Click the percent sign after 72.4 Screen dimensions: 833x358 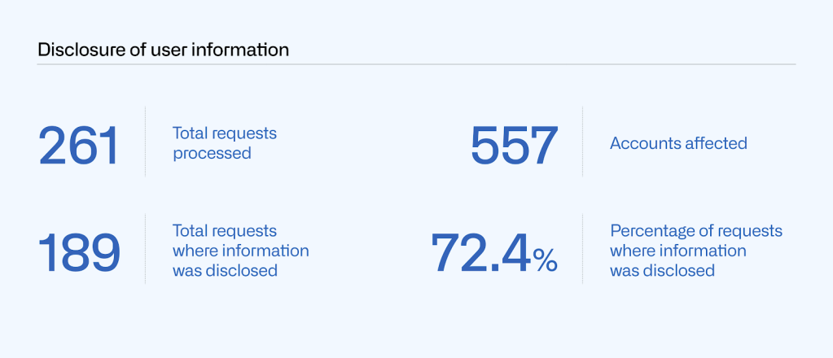pyautogui.click(x=546, y=260)
